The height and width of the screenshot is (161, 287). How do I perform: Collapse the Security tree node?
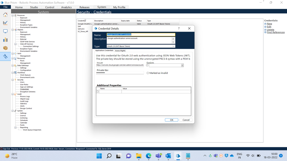click(x=13, y=80)
